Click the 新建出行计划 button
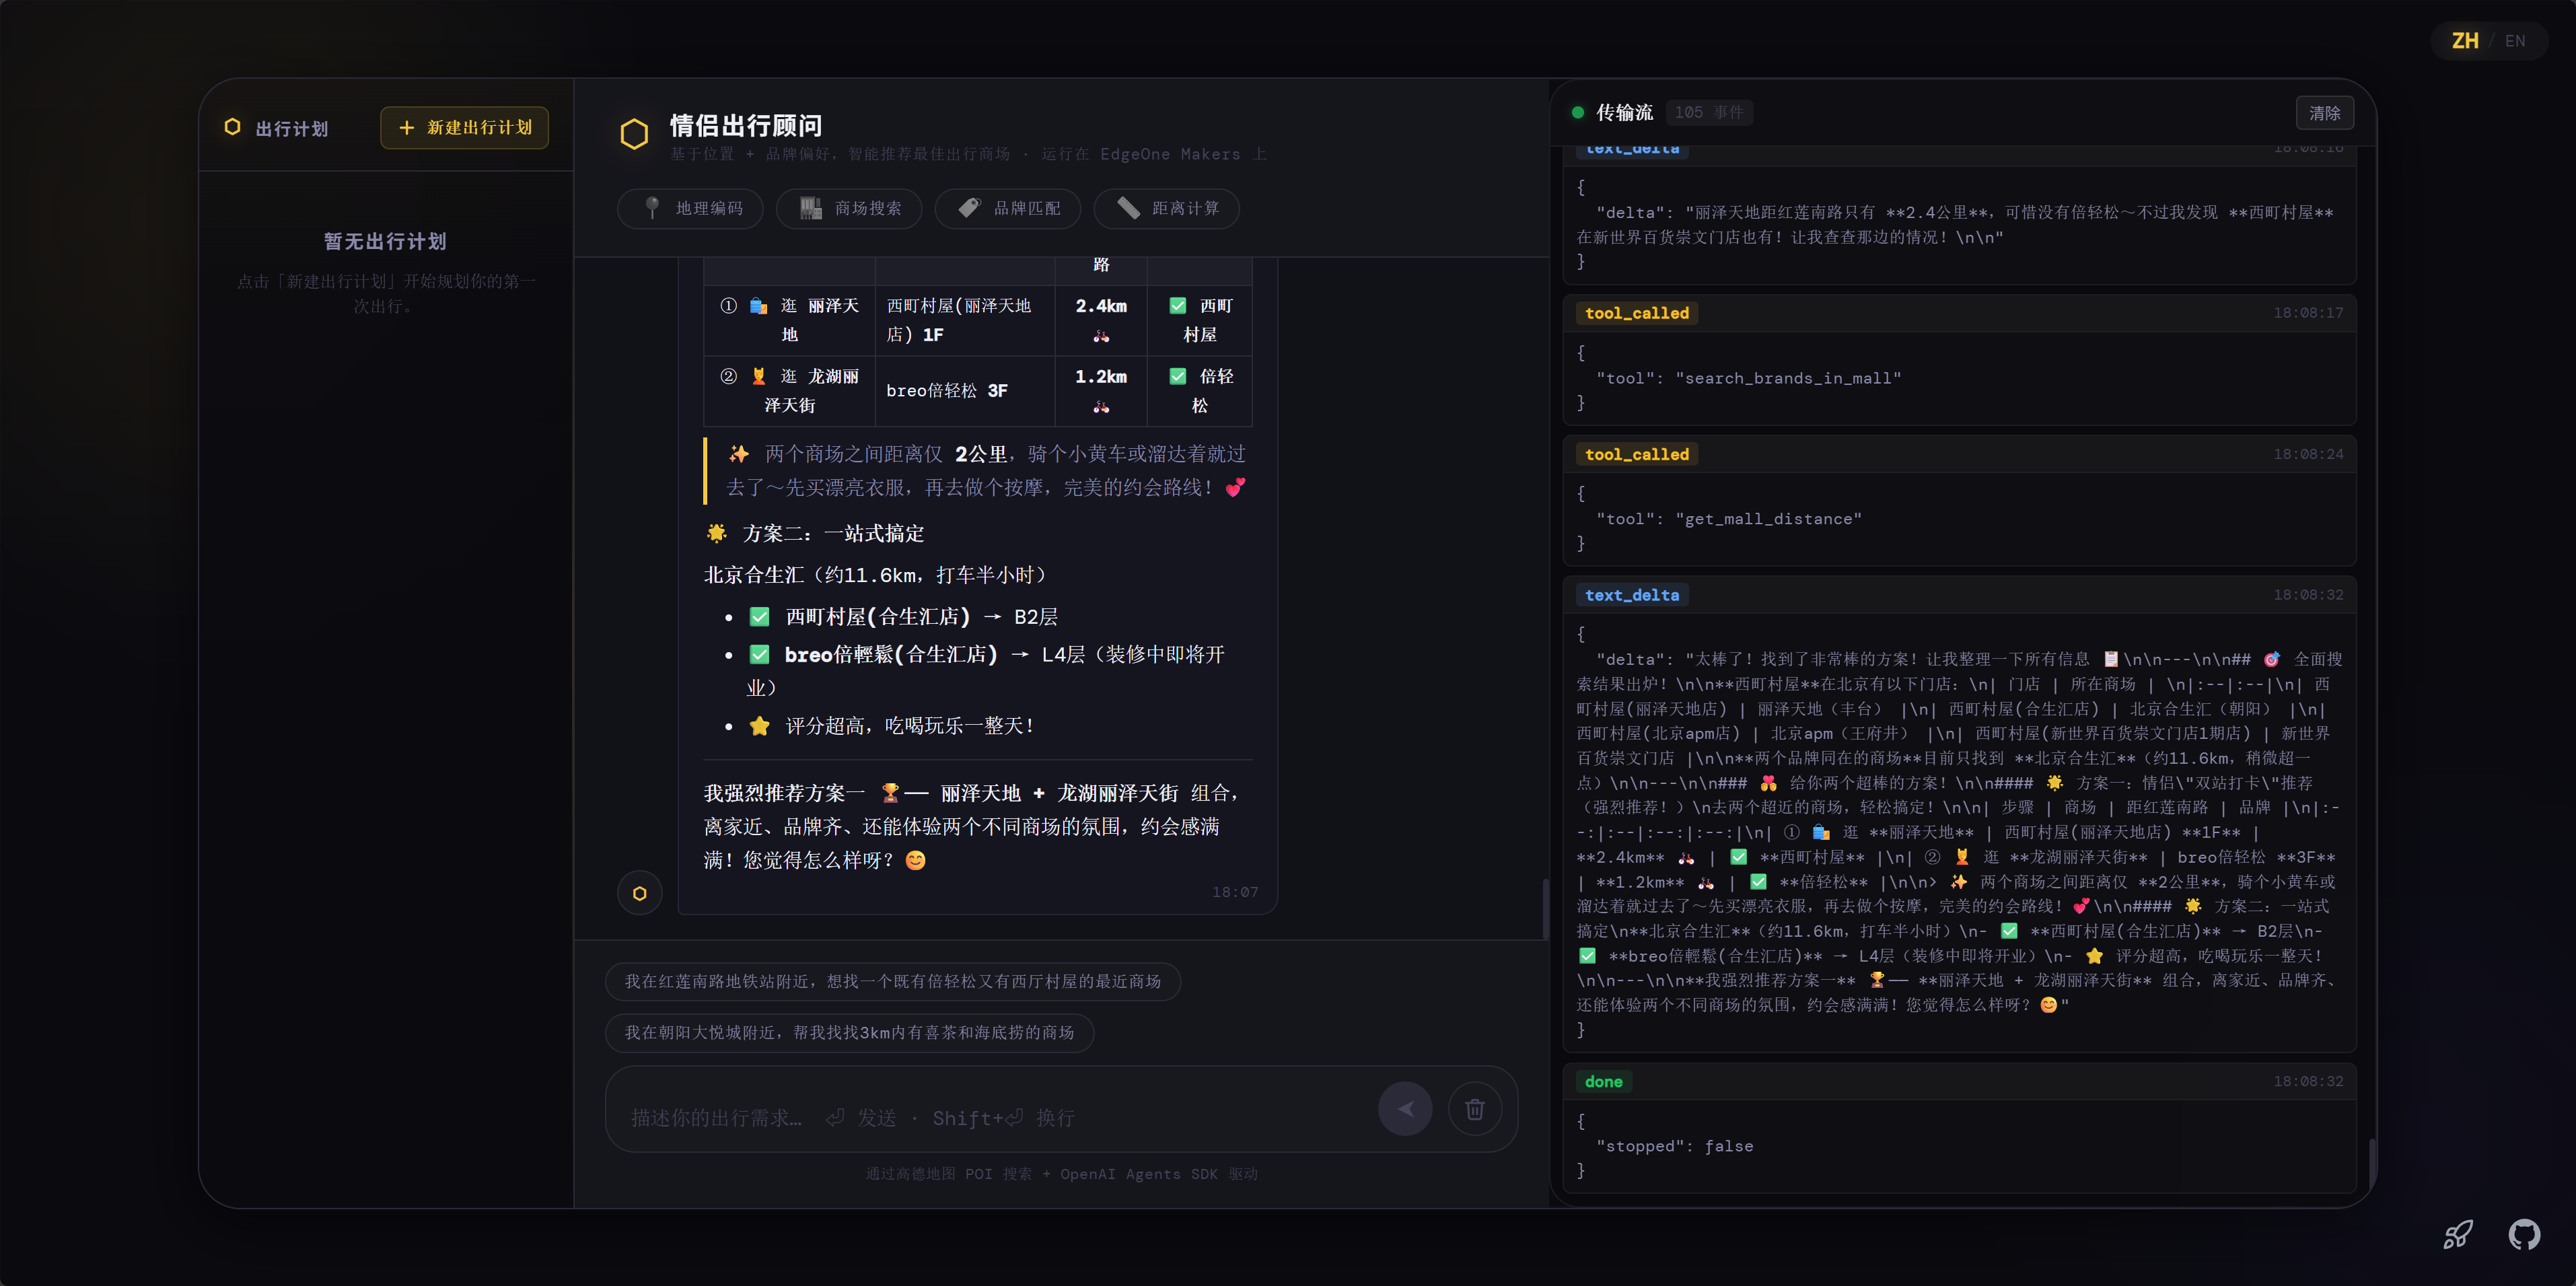Screen dimensions: 2576x1286 click(x=464, y=127)
